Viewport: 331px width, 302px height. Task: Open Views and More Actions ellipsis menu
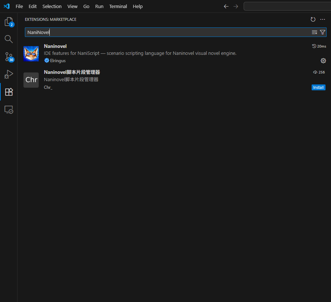(x=322, y=19)
